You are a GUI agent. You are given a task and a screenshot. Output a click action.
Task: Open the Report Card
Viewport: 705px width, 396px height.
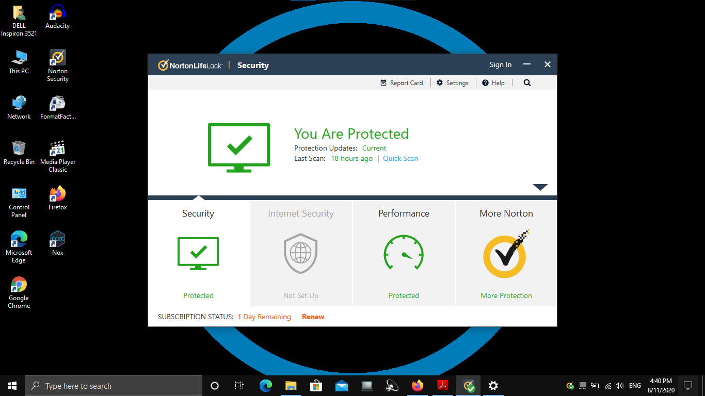point(402,82)
